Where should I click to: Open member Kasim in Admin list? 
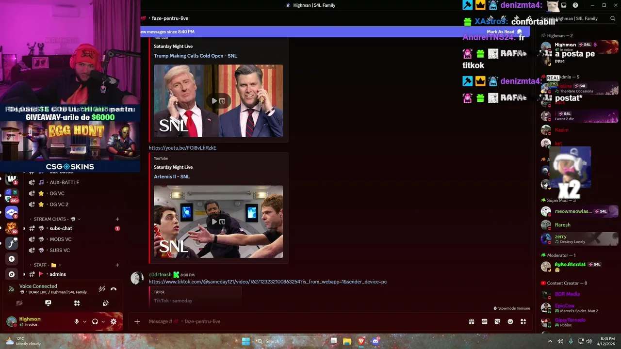(579, 130)
